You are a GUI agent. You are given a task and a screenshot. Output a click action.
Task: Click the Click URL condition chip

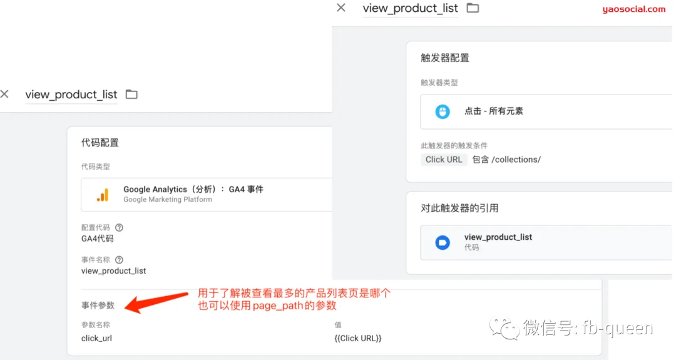(444, 160)
